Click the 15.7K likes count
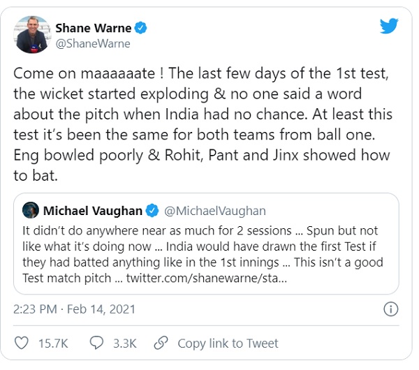Image resolution: width=419 pixels, height=370 pixels. tap(53, 343)
